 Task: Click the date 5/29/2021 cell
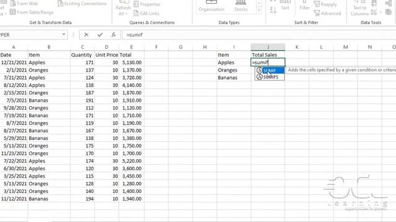(14, 138)
